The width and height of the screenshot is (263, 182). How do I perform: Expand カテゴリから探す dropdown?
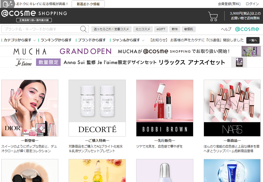point(19,40)
